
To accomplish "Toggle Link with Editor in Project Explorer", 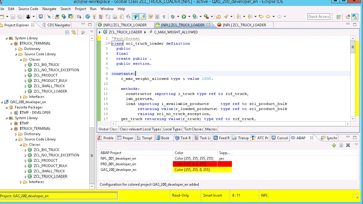I will click(74, 32).
